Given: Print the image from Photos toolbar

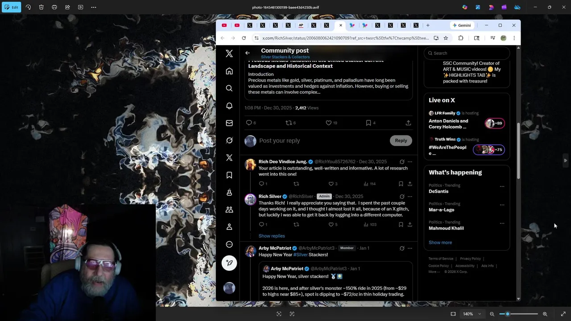Looking at the screenshot, I should click(54, 7).
